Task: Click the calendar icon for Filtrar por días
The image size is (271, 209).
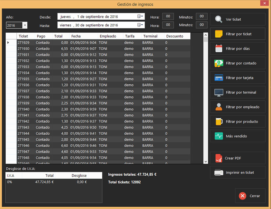Action: [x=219, y=48]
